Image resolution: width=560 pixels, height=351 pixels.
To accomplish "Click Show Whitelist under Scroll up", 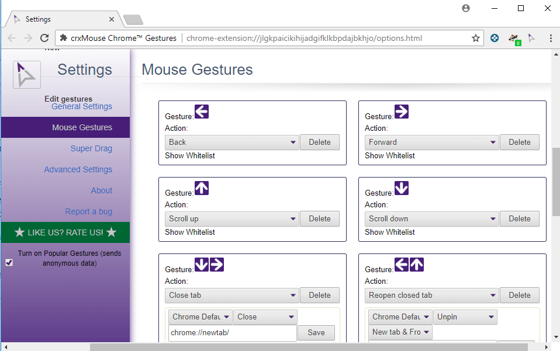I will [190, 232].
